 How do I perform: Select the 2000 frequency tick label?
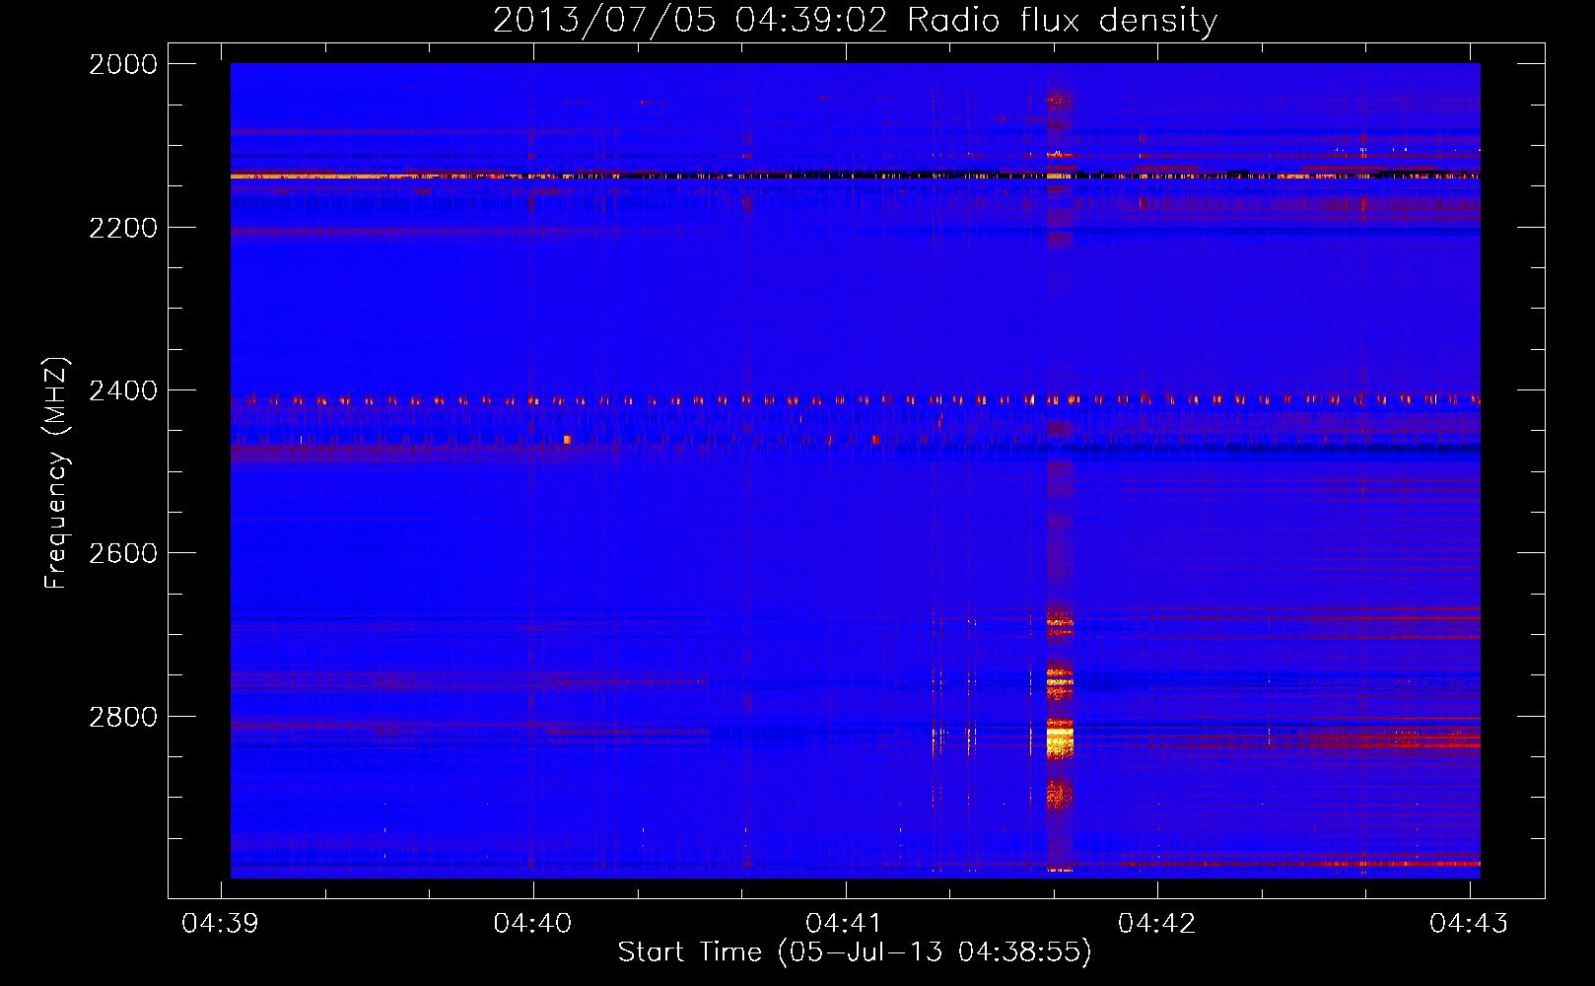click(x=123, y=64)
